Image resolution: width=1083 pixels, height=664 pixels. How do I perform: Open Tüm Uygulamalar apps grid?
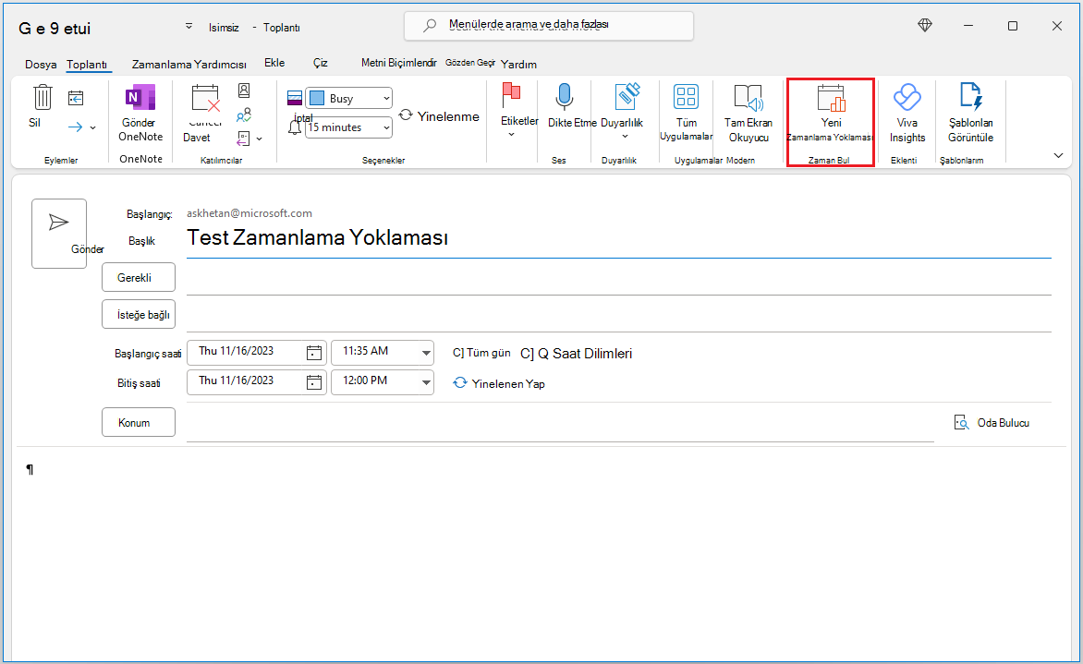pyautogui.click(x=686, y=113)
